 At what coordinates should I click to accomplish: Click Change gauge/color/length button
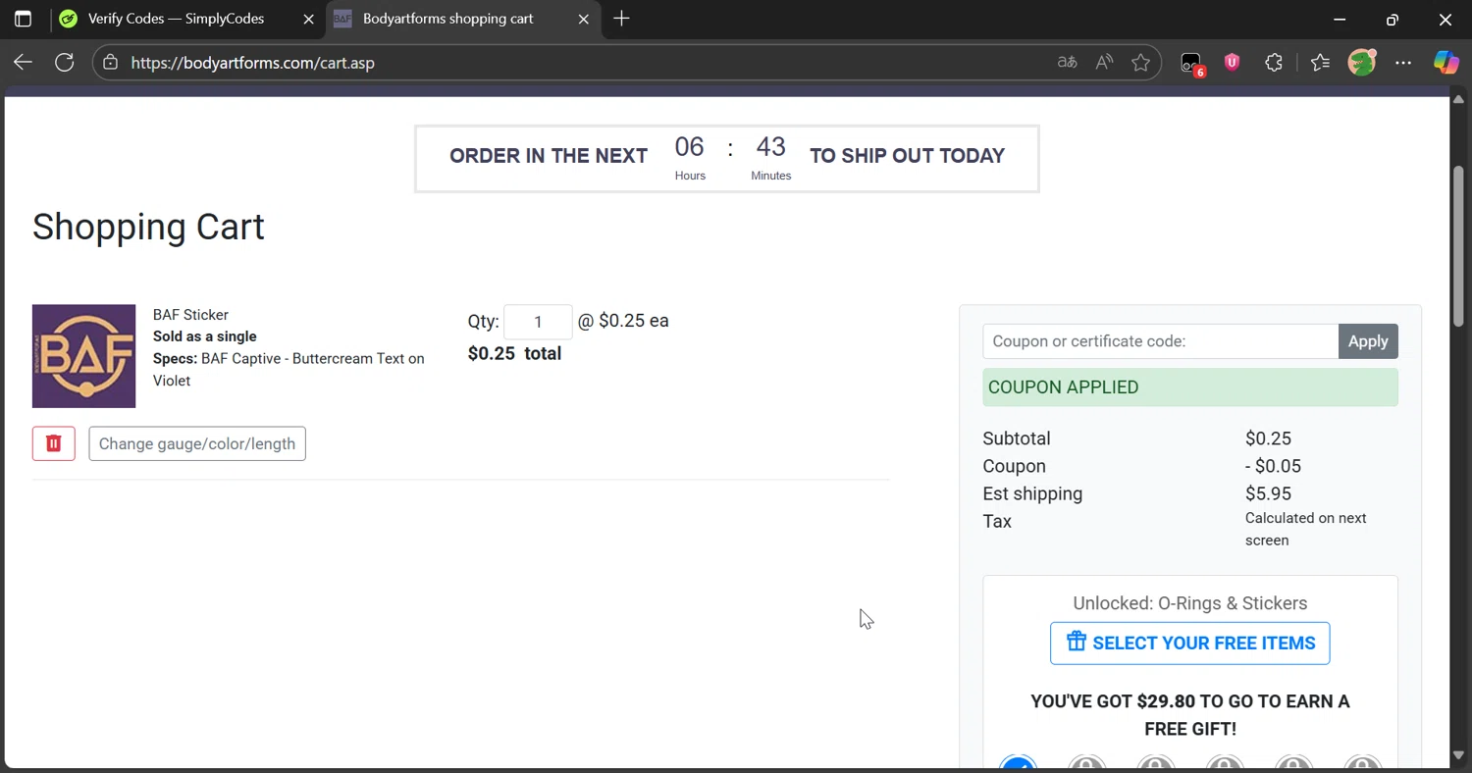pyautogui.click(x=197, y=443)
